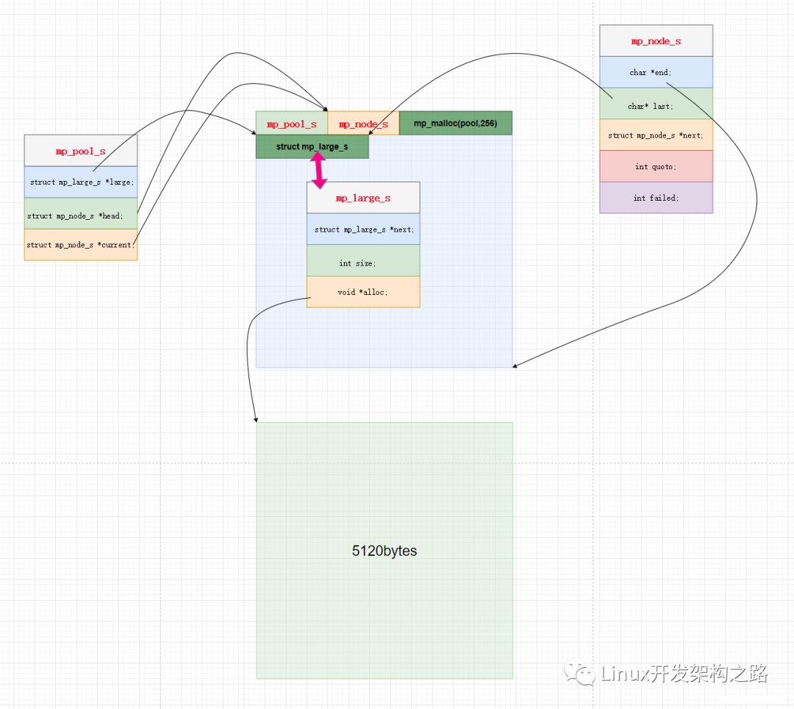Click the mp_node_s header on the right

click(x=656, y=40)
